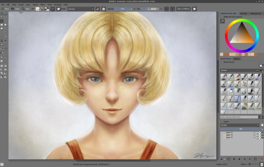Image resolution: width=264 pixels, height=167 pixels.
Task: Open the Help menu
Action: click(x=66, y=5)
